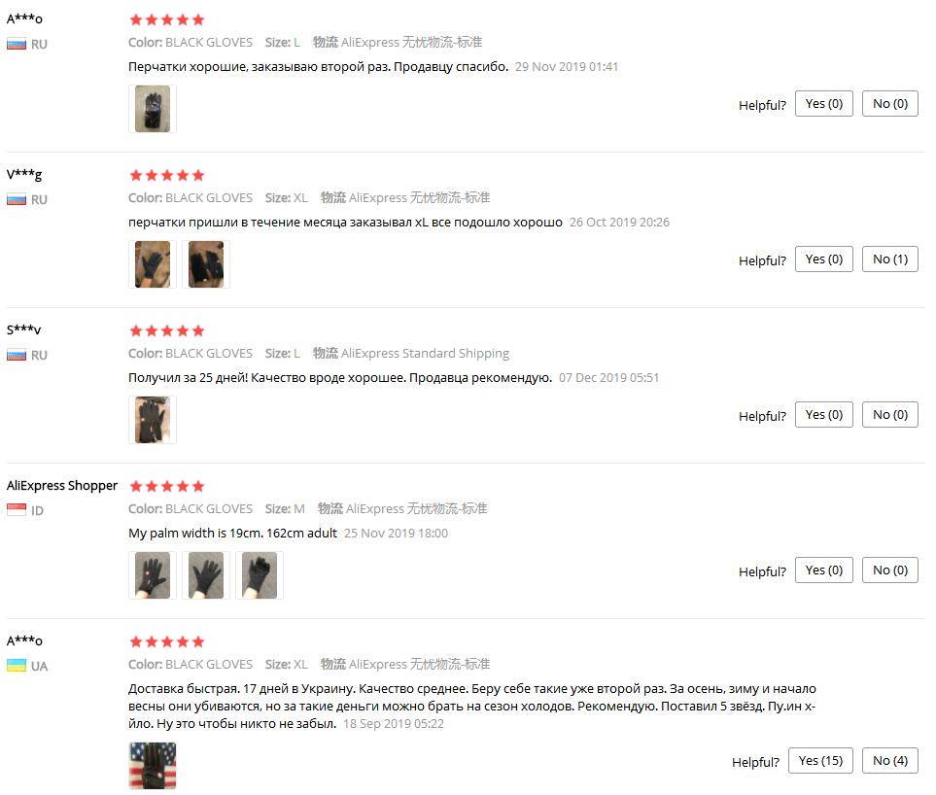The width and height of the screenshot is (936, 795).
Task: Vote No (0) on S***v review
Action: pyautogui.click(x=889, y=415)
